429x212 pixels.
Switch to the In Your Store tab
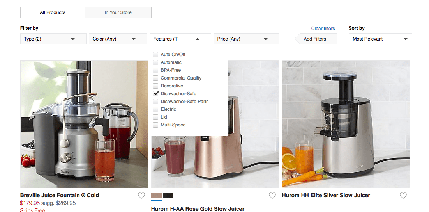pyautogui.click(x=118, y=12)
